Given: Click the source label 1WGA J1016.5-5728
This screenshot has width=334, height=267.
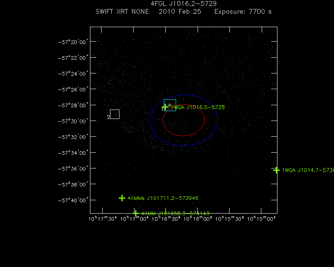Looking at the screenshot, I should tap(198, 107).
